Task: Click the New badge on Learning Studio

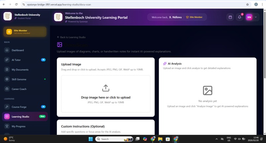Action: pos(43,116)
